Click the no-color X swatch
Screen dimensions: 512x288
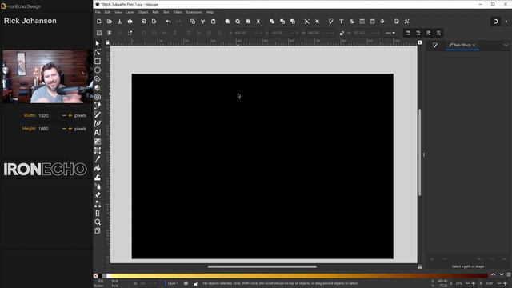point(95,276)
